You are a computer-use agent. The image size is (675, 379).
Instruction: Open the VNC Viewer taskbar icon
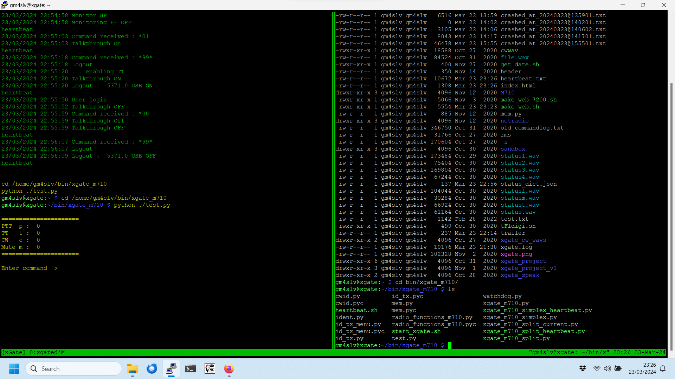click(x=210, y=368)
